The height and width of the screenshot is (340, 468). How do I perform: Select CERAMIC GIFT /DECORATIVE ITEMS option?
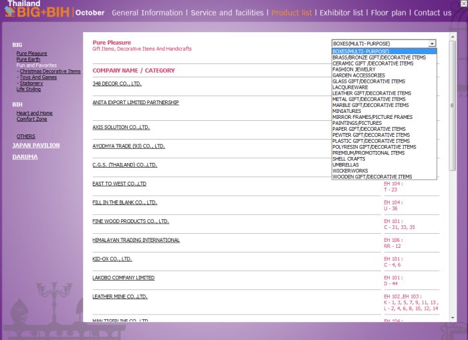[x=384, y=63]
